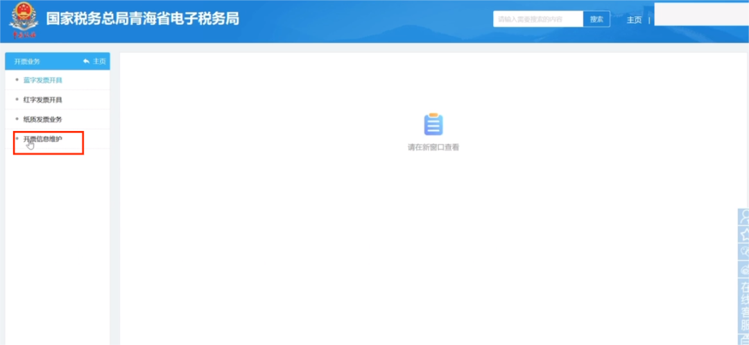Open 在线客服 online service panel

744,306
